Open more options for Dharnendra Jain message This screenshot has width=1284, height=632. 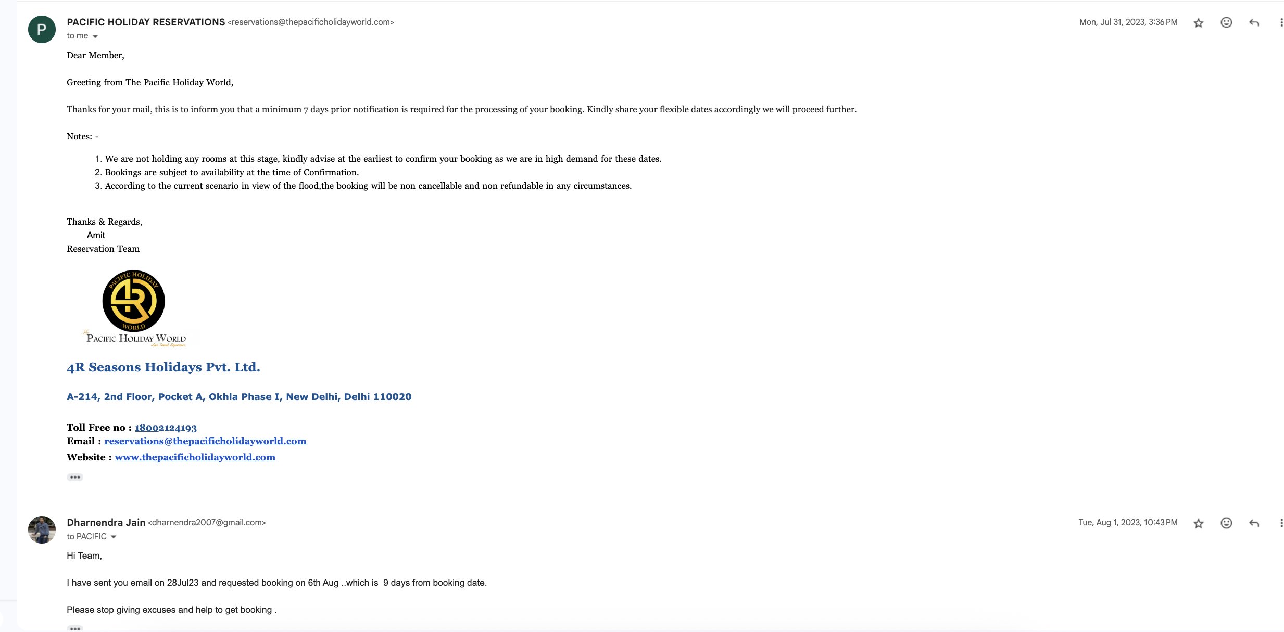1281,523
